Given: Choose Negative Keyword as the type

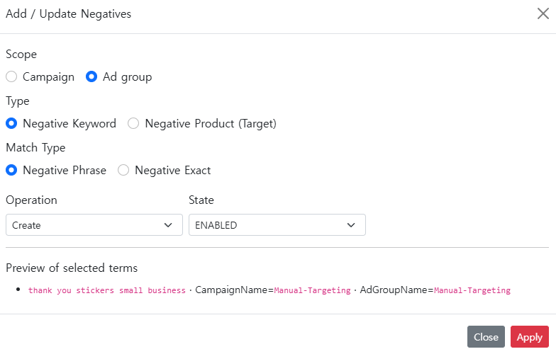Looking at the screenshot, I should [11, 124].
